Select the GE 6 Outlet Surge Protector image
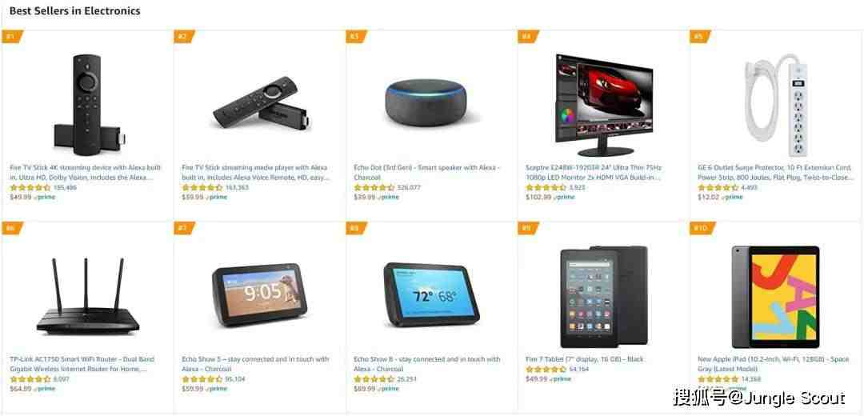 (x=776, y=104)
